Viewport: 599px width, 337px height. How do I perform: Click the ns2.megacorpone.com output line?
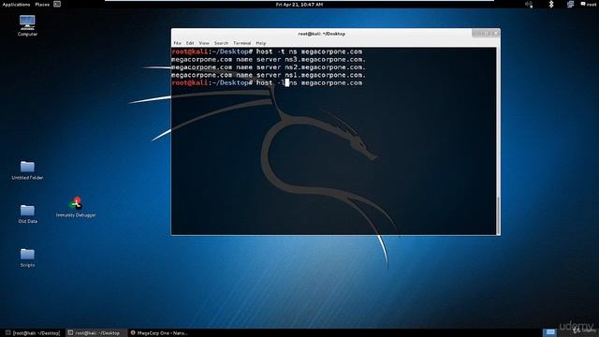click(269, 67)
